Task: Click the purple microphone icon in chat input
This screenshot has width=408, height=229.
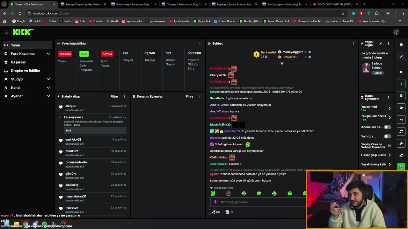Action: click(x=215, y=202)
